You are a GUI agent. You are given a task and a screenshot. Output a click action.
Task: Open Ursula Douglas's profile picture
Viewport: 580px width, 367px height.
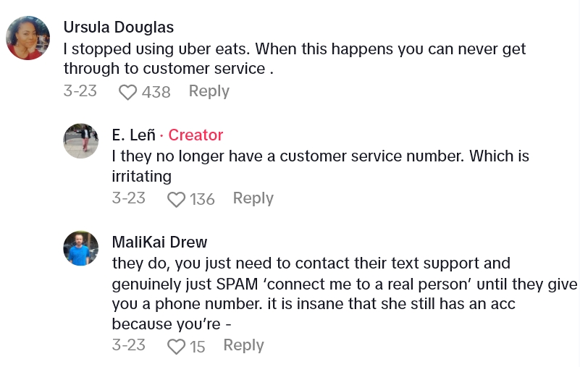[x=28, y=38]
